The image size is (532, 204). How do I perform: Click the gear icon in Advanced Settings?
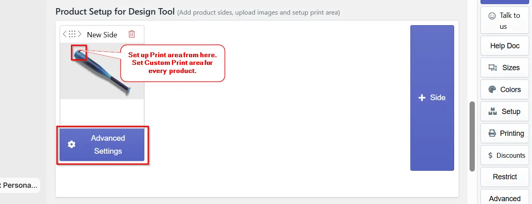tap(71, 144)
